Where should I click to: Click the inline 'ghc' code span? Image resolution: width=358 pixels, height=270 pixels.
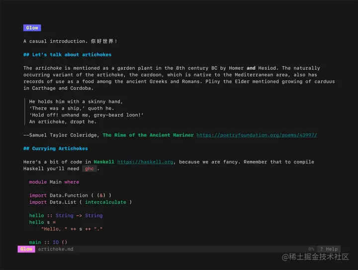[89, 169]
